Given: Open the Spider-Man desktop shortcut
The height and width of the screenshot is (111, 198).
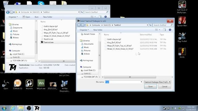Looking at the screenshot, I should (x=182, y=22).
